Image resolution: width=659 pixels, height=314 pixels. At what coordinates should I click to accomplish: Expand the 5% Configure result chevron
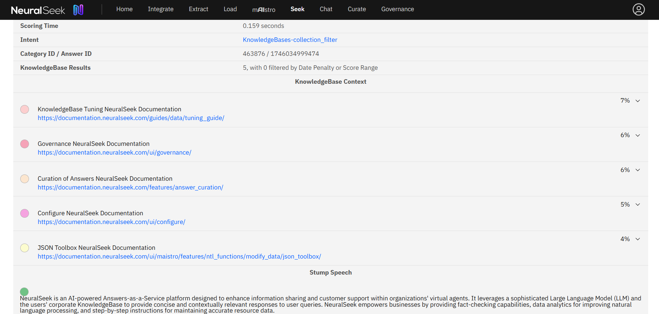[x=638, y=205]
